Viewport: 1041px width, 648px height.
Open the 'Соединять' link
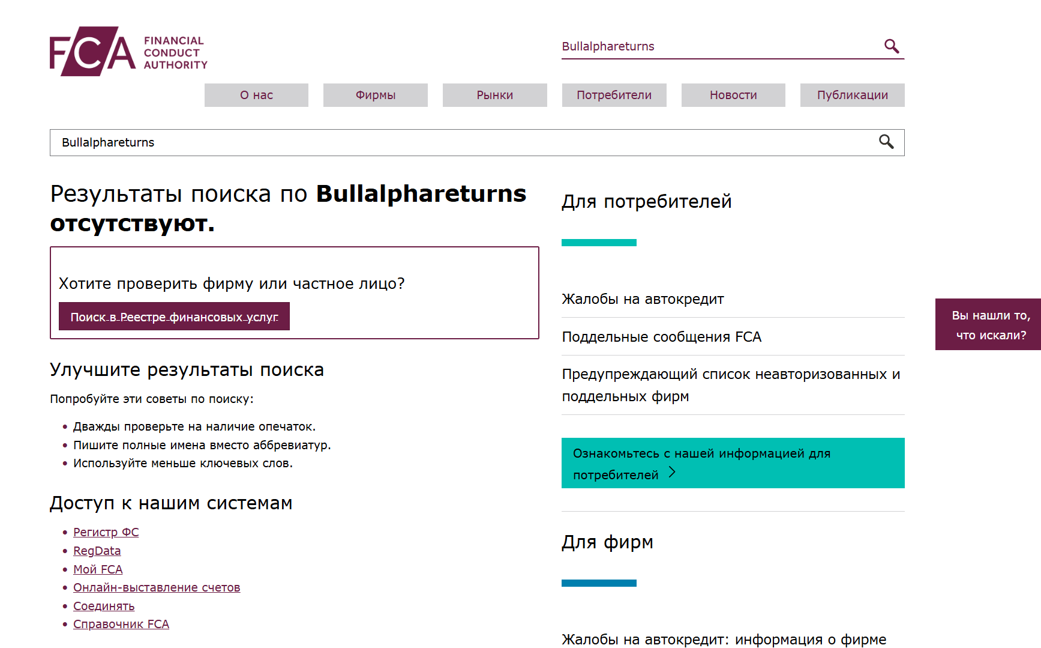pyautogui.click(x=104, y=606)
